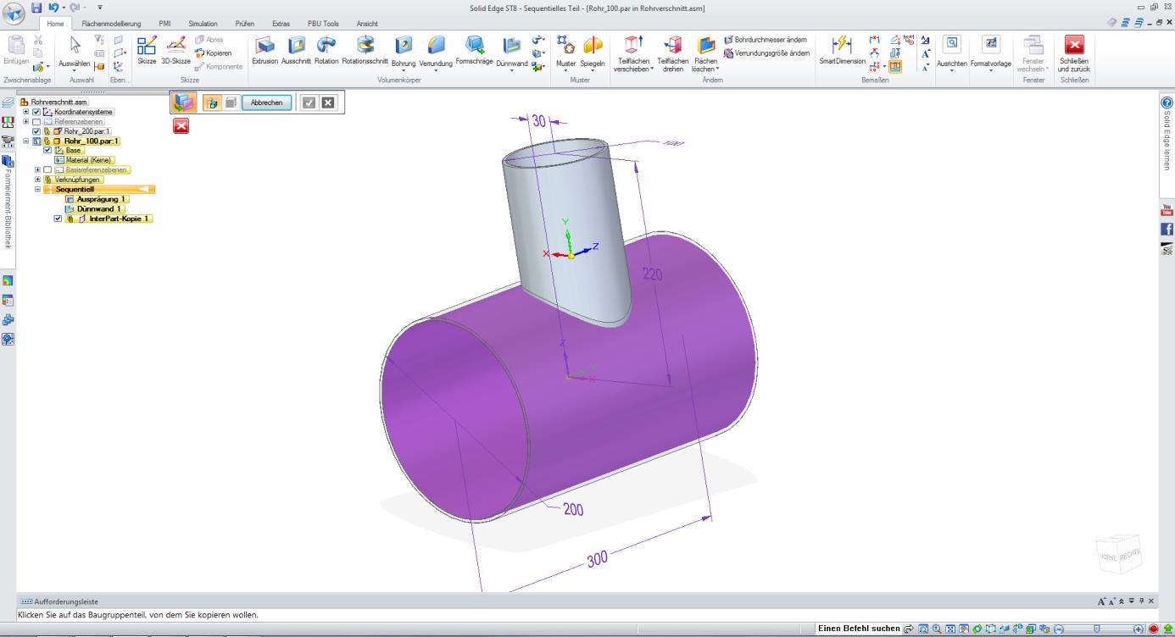Screen dimensions: 1175x637
Task: Open Solid Edge help question icon
Action: [1167, 102]
